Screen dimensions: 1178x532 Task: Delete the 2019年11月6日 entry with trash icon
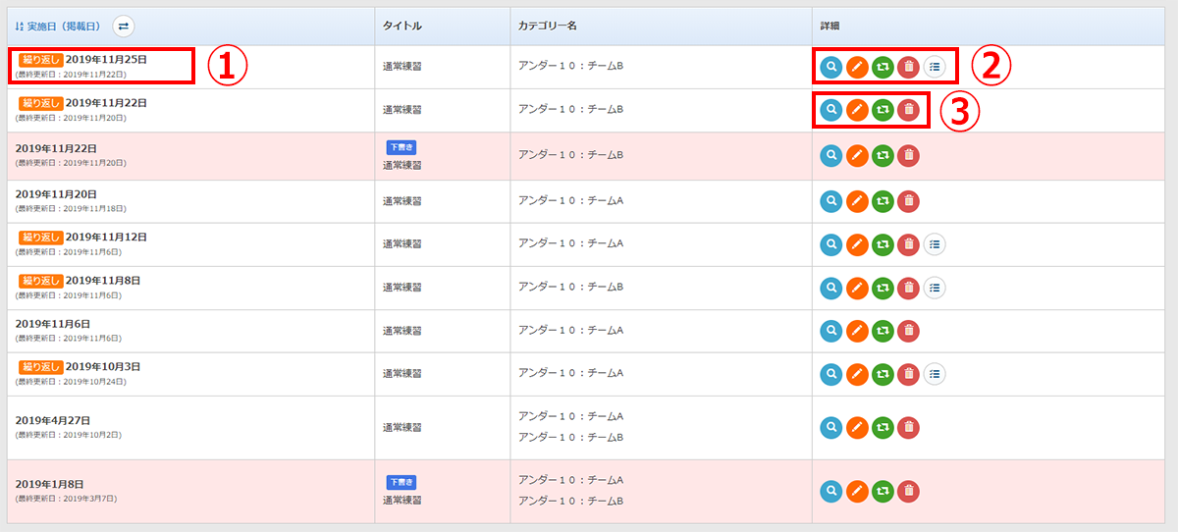click(908, 331)
